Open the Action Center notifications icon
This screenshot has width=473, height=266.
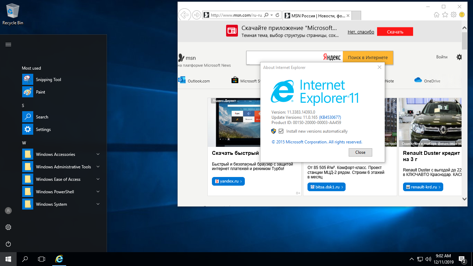(x=462, y=259)
